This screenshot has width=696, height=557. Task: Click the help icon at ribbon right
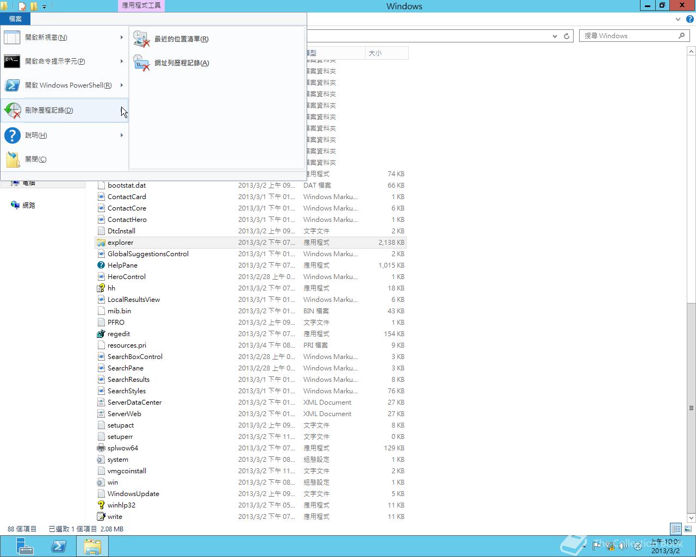[690, 19]
